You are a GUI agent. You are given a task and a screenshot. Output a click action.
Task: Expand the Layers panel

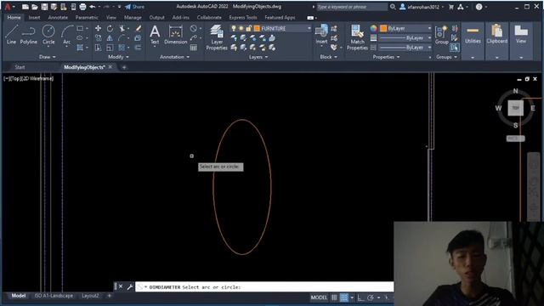point(258,57)
